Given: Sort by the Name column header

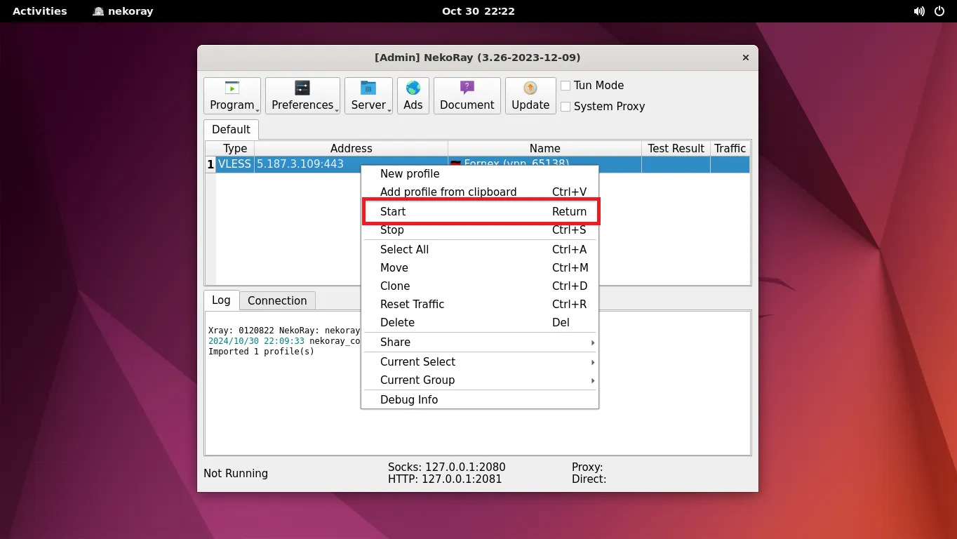Looking at the screenshot, I should 544,149.
